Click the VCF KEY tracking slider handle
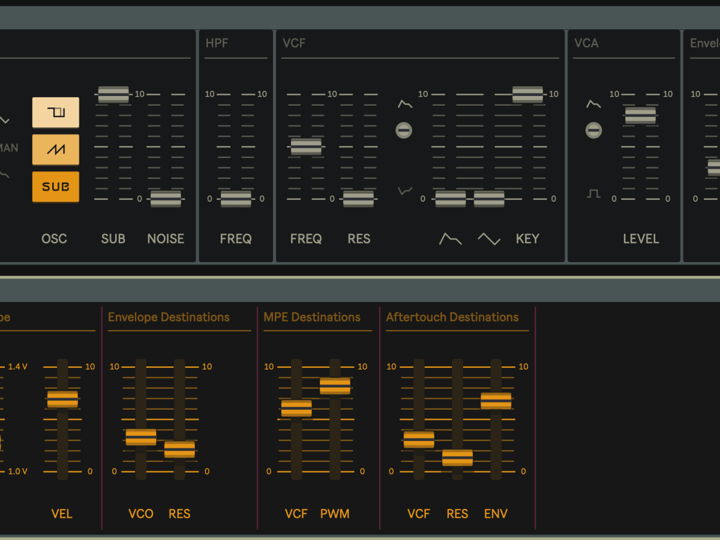The image size is (720, 540). click(527, 94)
